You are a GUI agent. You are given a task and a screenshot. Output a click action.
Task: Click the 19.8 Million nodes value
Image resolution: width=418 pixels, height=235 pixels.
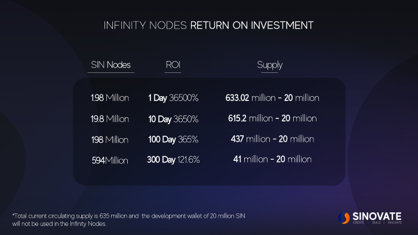(110, 119)
